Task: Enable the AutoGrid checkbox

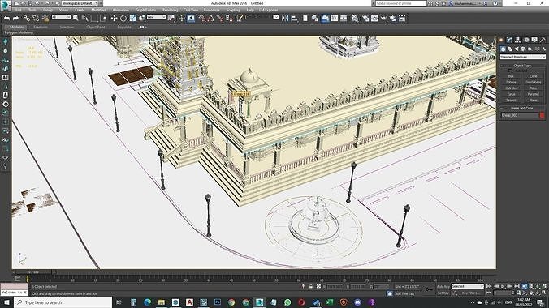Action: (x=510, y=71)
